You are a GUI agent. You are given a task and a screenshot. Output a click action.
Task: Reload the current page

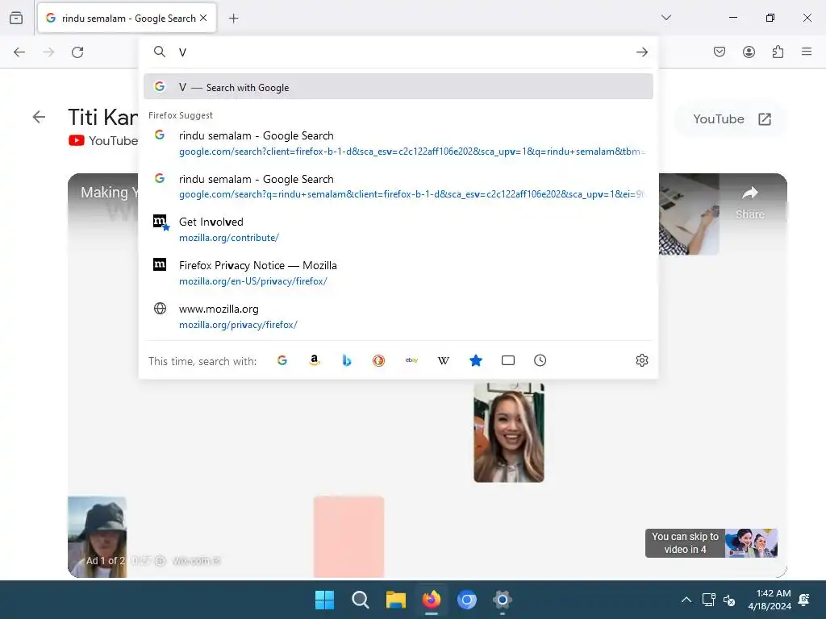pos(77,52)
